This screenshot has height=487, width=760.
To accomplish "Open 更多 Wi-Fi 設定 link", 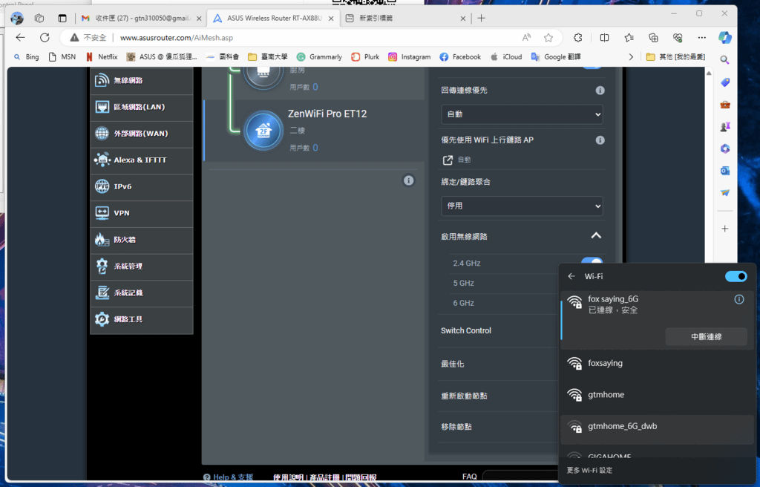I will 589,471.
